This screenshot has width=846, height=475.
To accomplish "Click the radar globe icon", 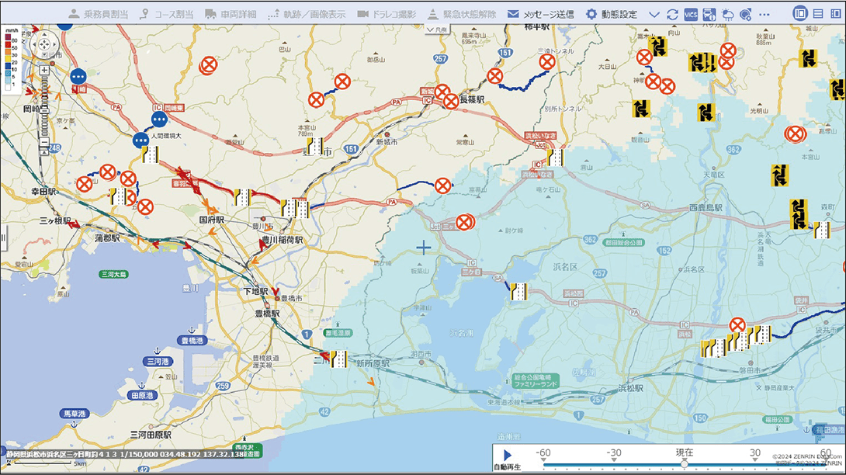I will 745,14.
